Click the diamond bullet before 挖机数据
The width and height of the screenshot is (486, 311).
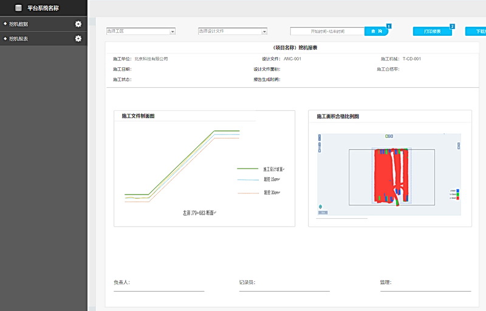(x=5, y=24)
